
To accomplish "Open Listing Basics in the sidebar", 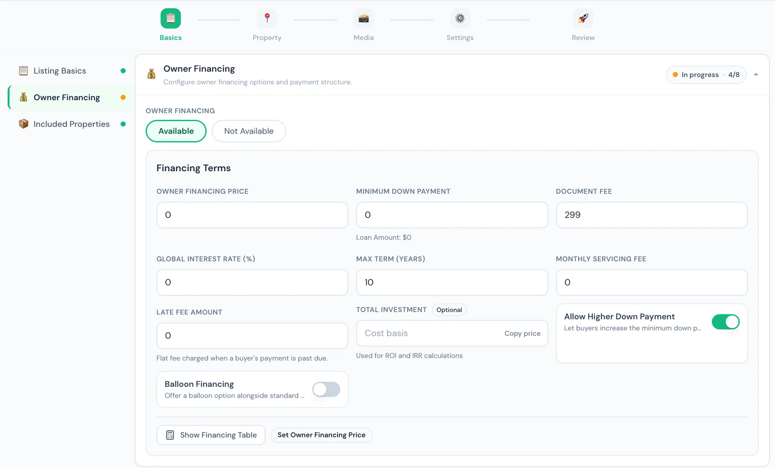I will click(x=71, y=71).
